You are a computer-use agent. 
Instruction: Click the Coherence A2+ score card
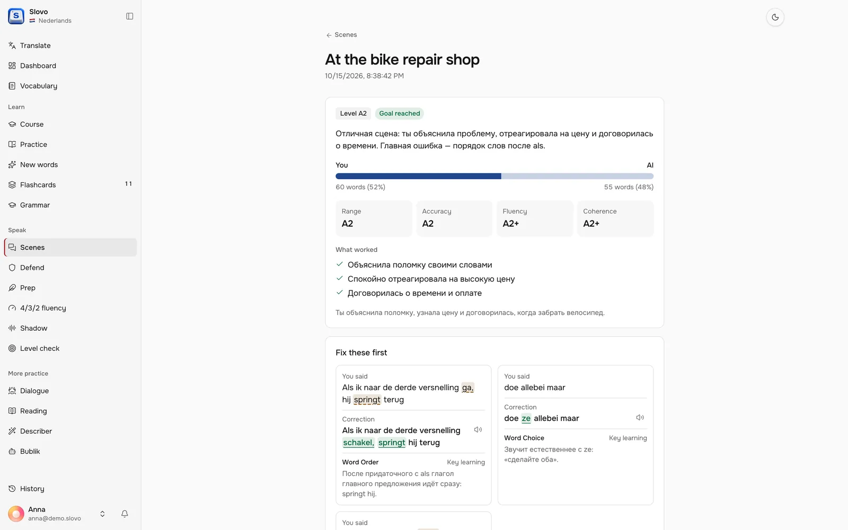(x=615, y=218)
